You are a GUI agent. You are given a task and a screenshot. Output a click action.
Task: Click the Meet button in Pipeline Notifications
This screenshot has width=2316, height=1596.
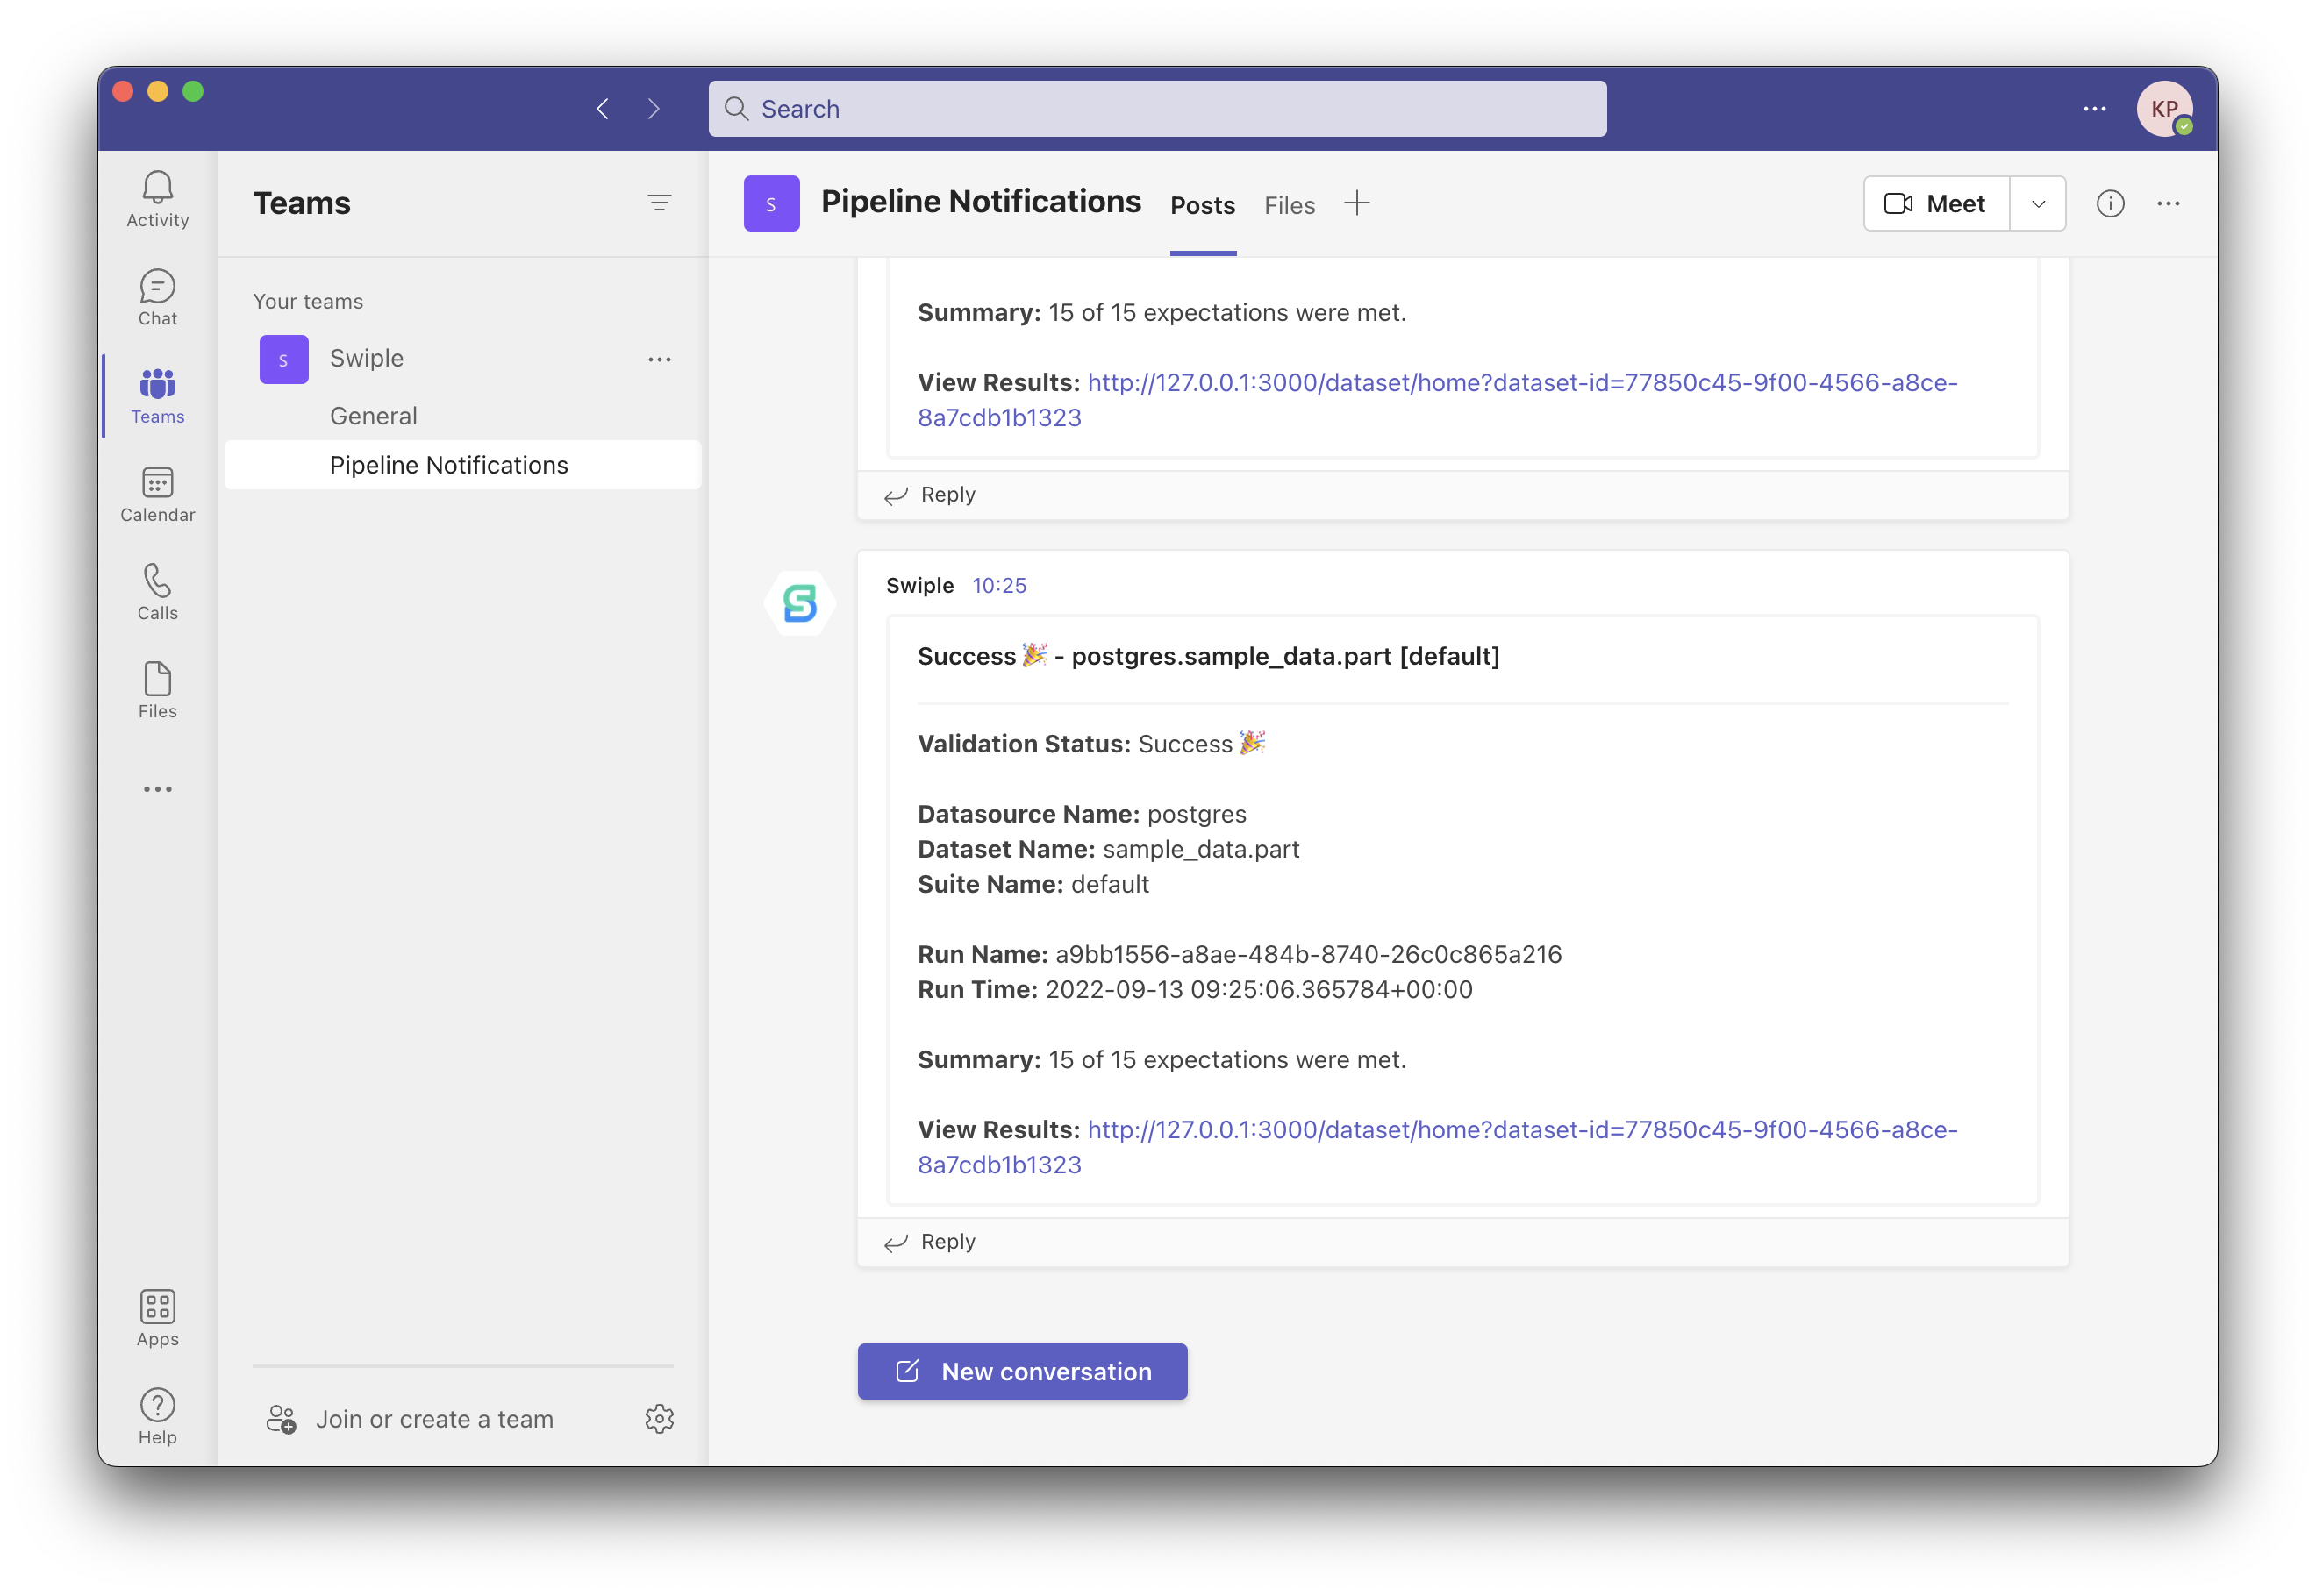pos(1936,204)
